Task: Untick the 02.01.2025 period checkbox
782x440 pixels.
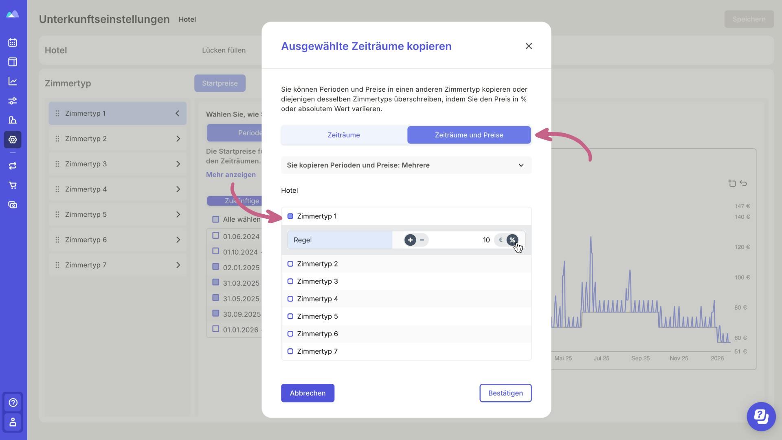Action: (216, 266)
